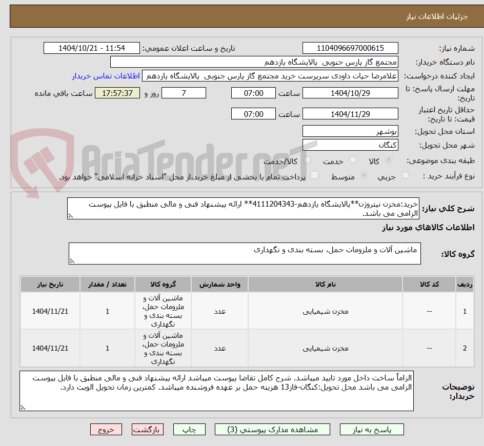The image size is (484, 446).
Task: Click the price validity hour field 07:00
Action: (253, 114)
